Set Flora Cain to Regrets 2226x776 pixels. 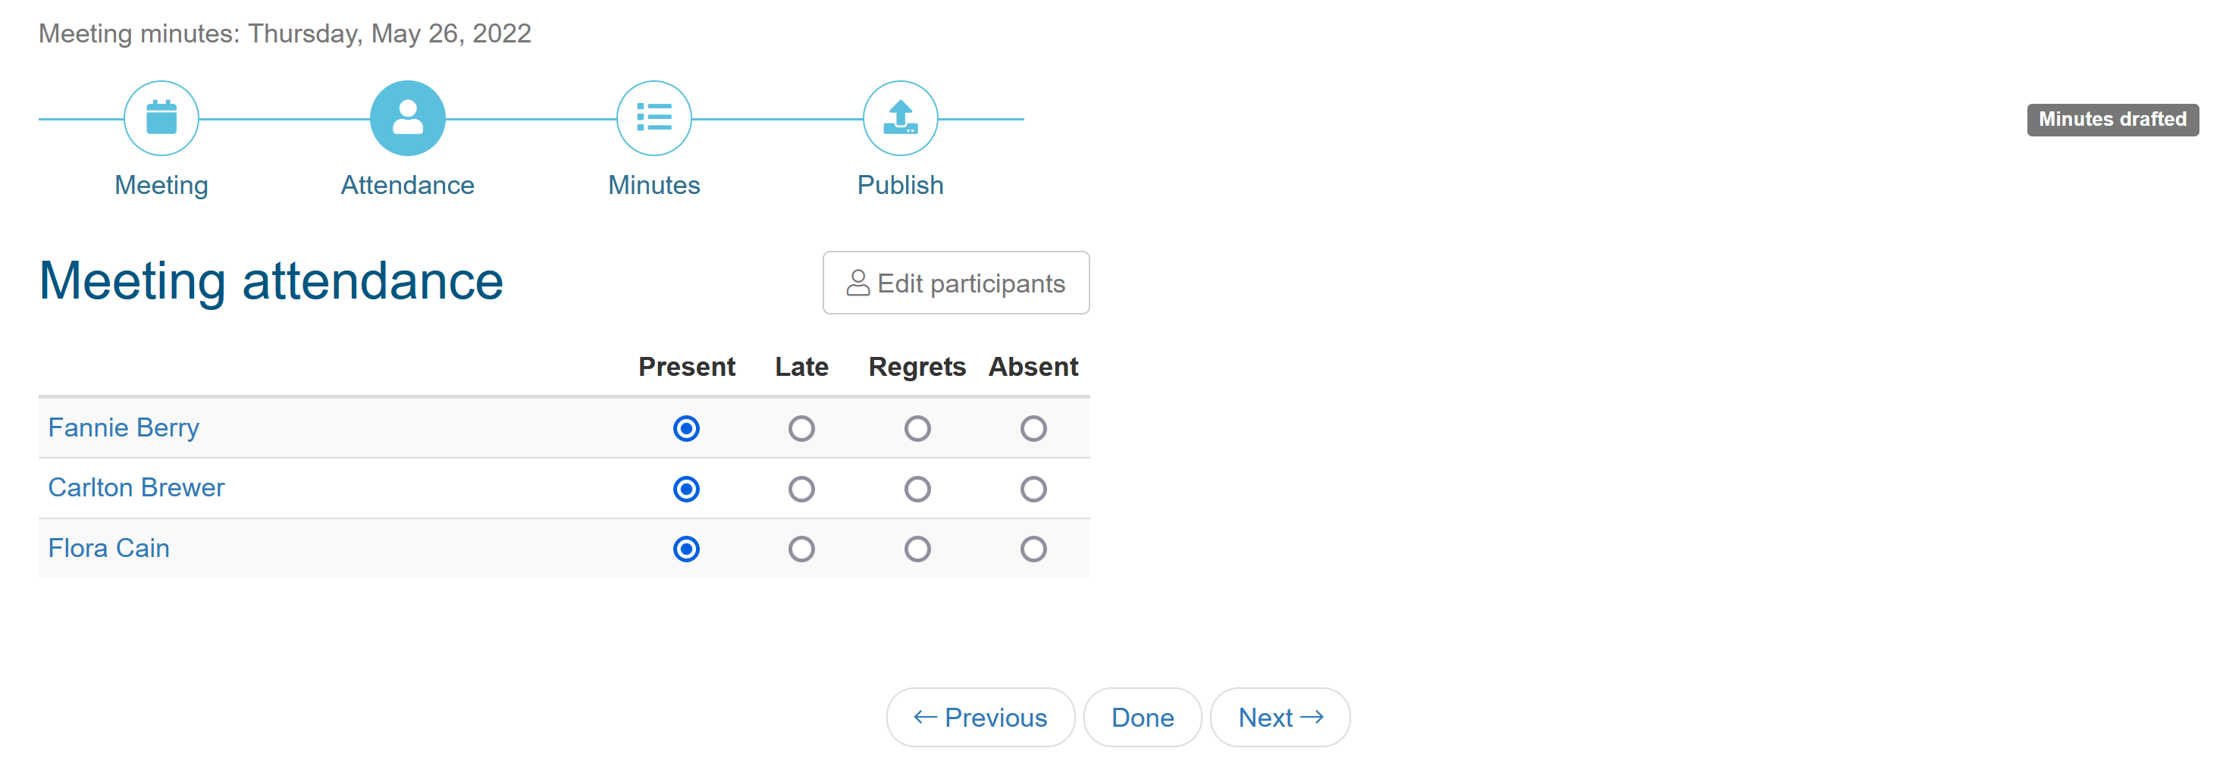click(x=917, y=549)
